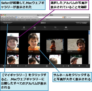This screenshot has width=92, height=91.
Task: Click the Safari forward arrow button
Action: point(4,17)
